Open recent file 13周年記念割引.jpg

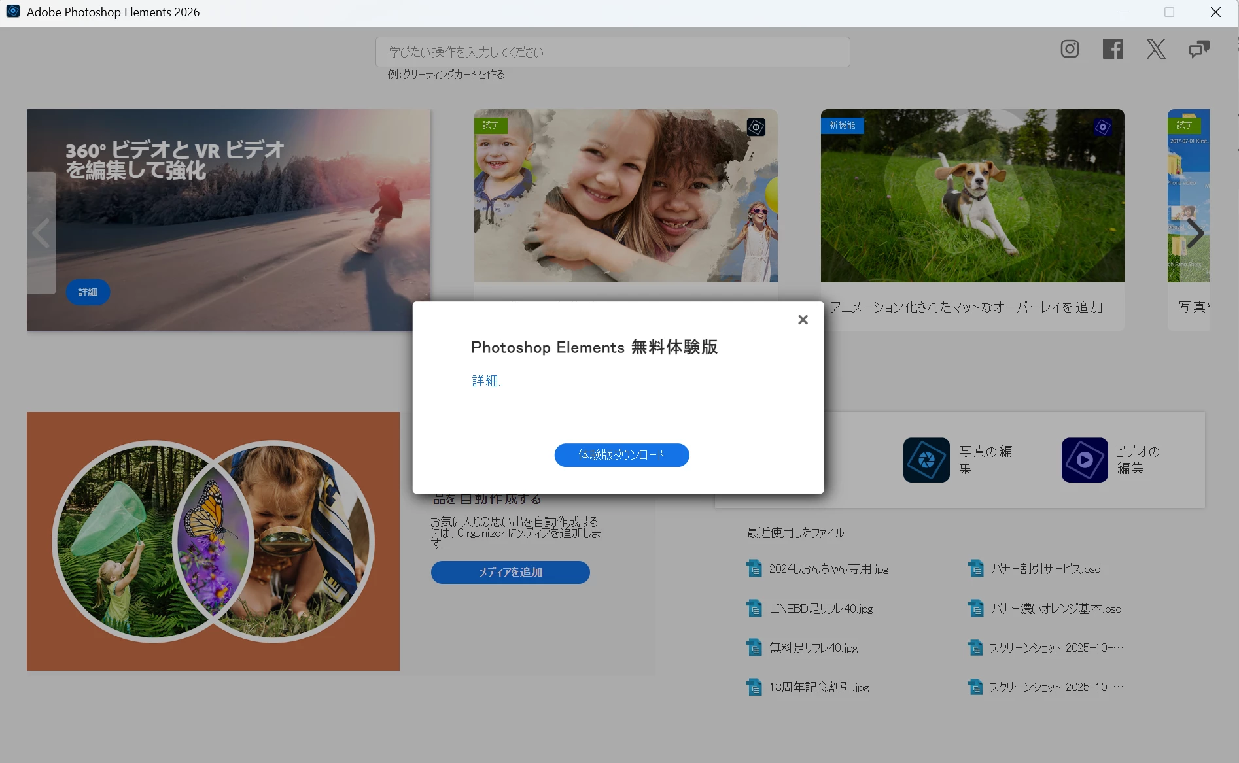[x=819, y=687]
